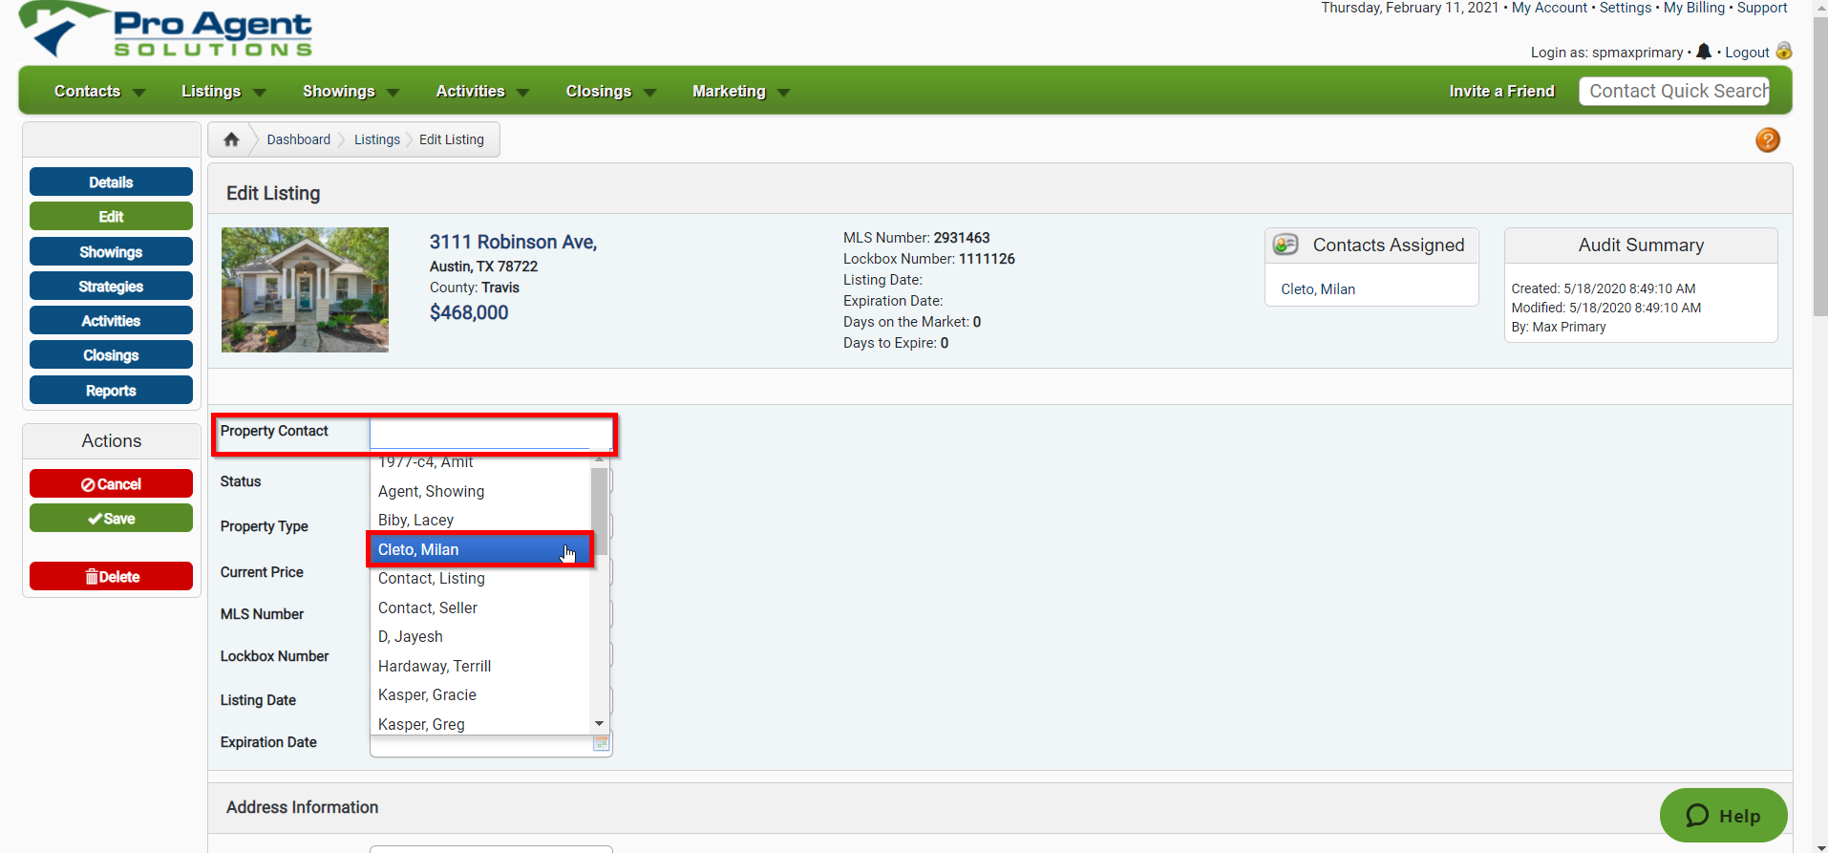This screenshot has width=1828, height=853.
Task: Click the Invite a Friend link
Action: pos(1501,92)
